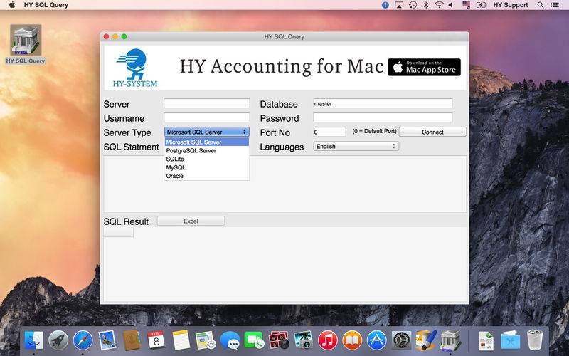Click the Server Type popup button
The image size is (569, 356).
pos(207,132)
